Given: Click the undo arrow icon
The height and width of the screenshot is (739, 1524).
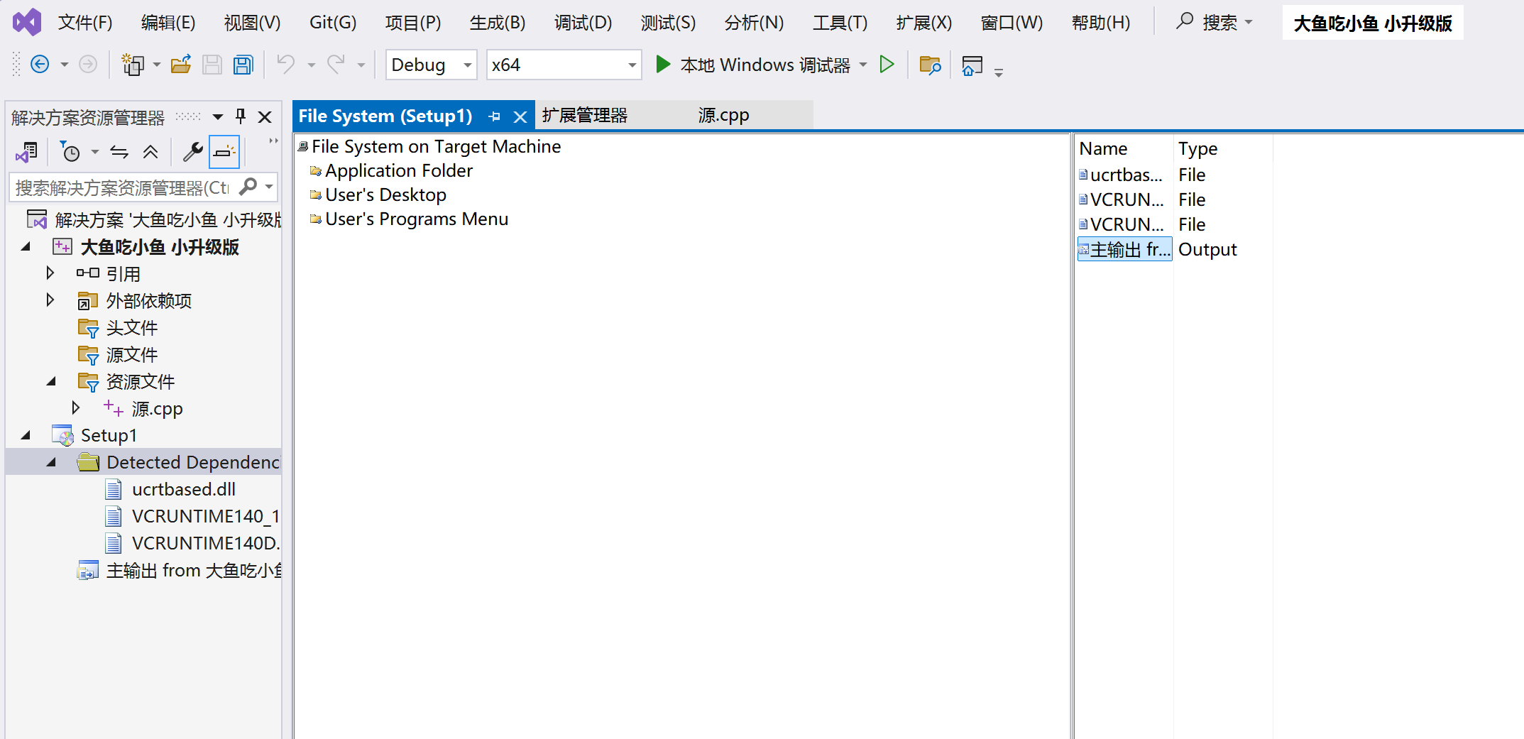Looking at the screenshot, I should 286,65.
